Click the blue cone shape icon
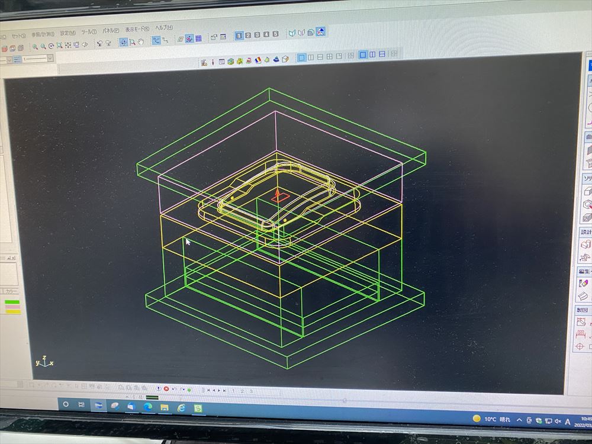Viewport: 592px width, 444px height. [x=276, y=59]
